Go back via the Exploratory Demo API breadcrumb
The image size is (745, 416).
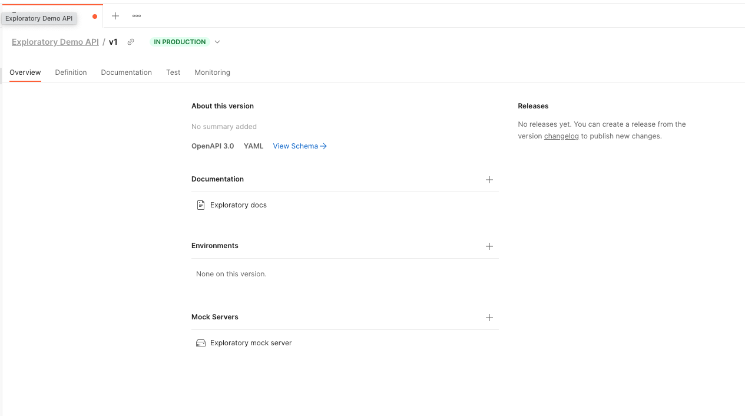(x=55, y=42)
